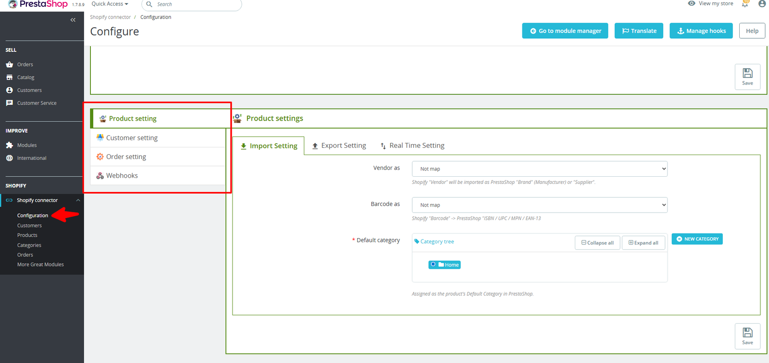
Task: Open Customer setting in the side list
Action: (x=158, y=138)
